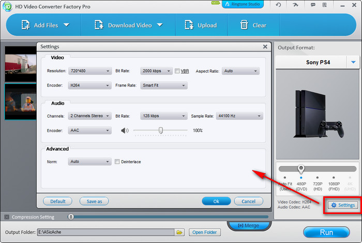Open the register document icon in title bar

325,5
